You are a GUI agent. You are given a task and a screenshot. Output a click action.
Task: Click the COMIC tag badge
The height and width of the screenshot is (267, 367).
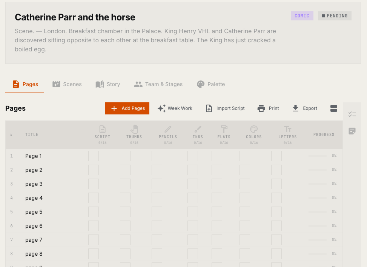coord(302,16)
